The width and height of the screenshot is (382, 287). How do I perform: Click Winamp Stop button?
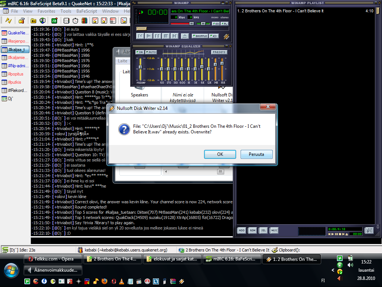[166, 36]
